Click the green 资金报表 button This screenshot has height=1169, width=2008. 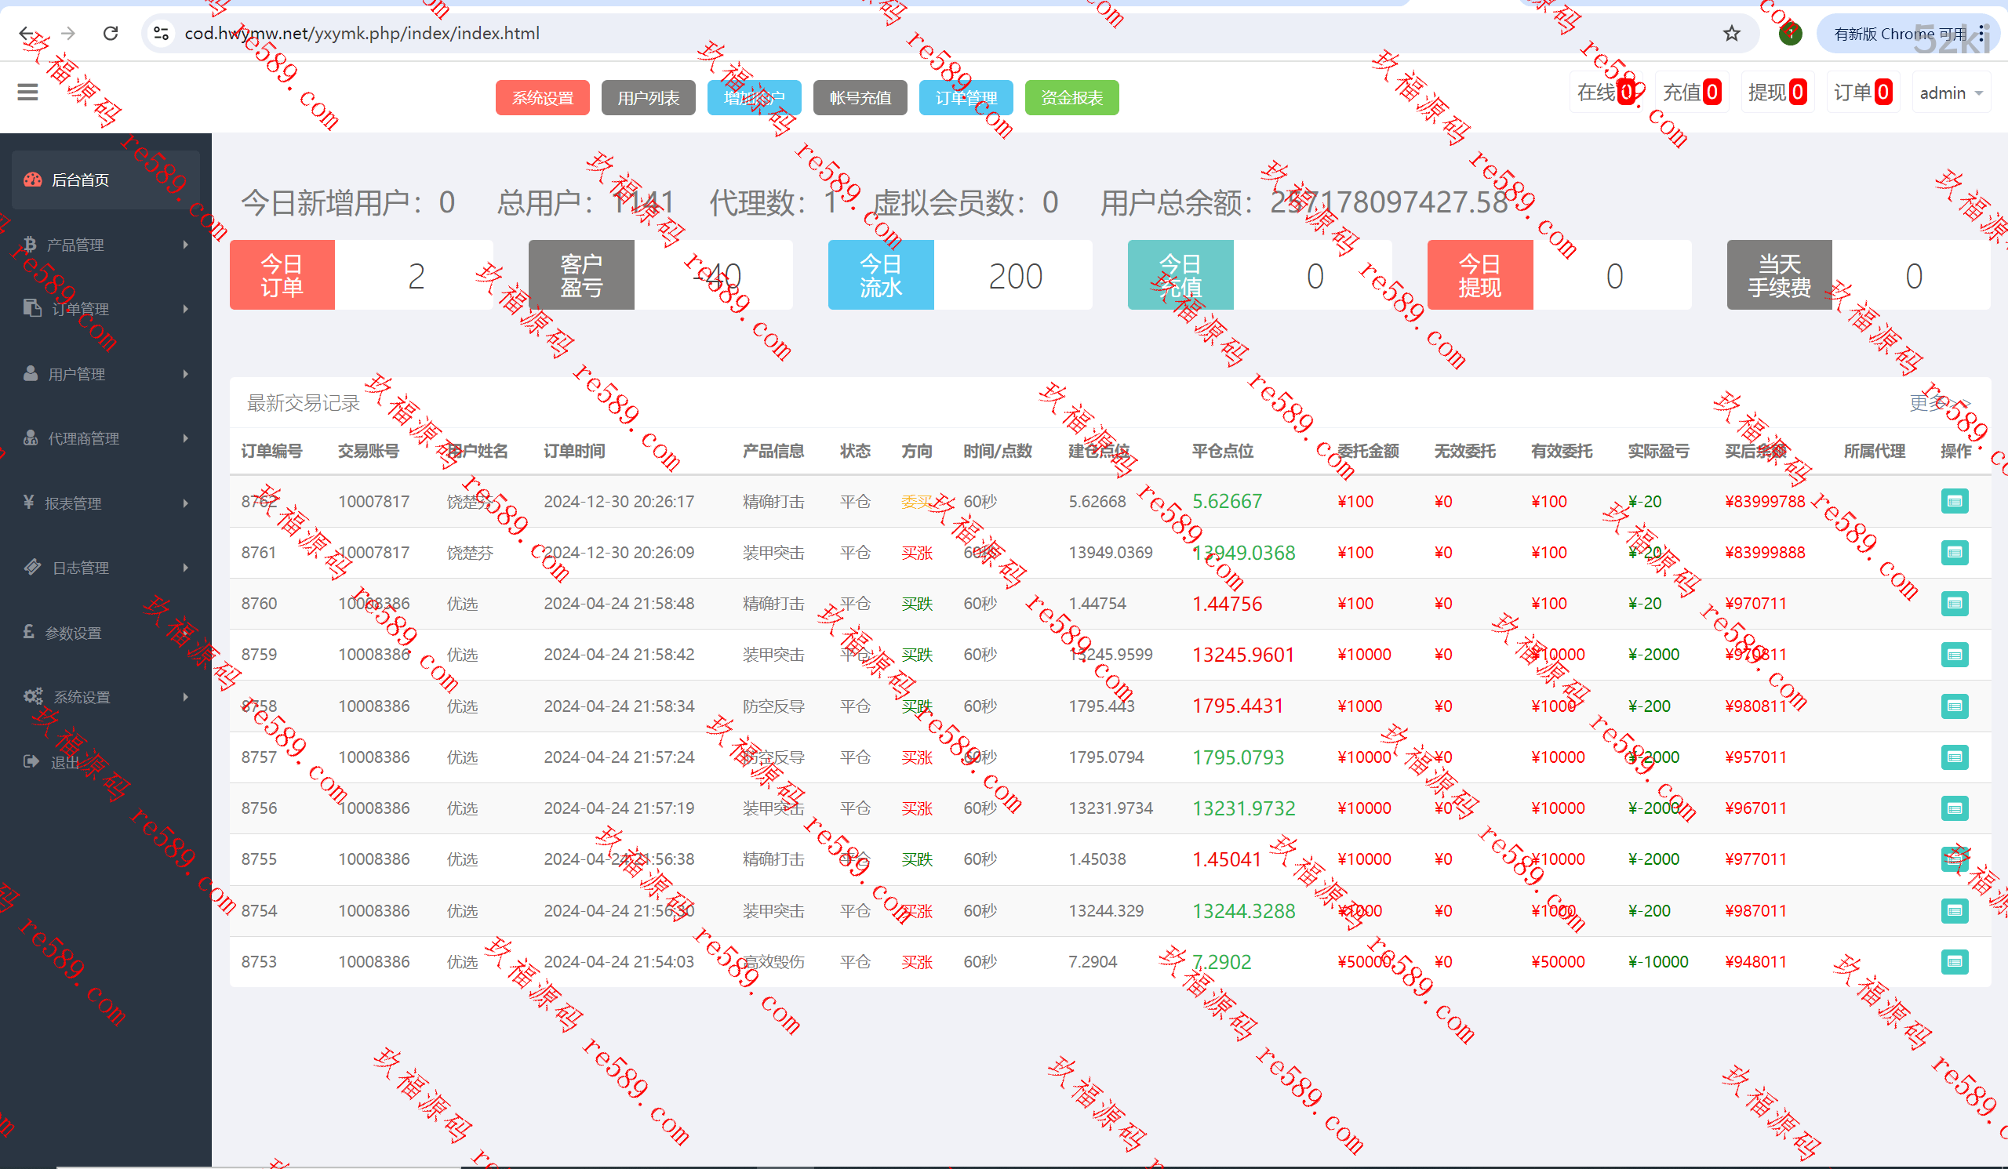click(x=1071, y=98)
